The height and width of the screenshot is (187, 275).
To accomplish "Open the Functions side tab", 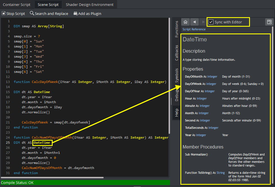I will pos(177,29).
